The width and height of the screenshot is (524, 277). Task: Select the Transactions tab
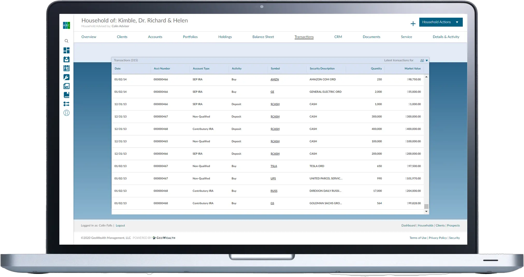click(x=304, y=37)
